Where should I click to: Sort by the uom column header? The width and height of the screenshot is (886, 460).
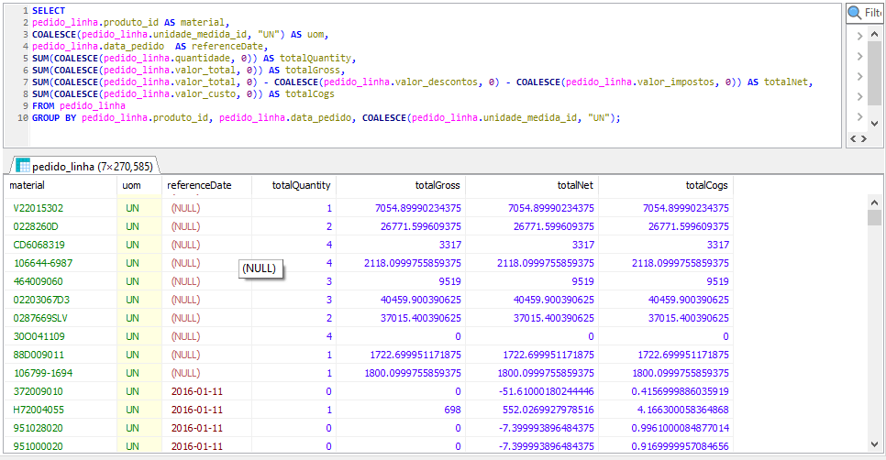(x=139, y=185)
